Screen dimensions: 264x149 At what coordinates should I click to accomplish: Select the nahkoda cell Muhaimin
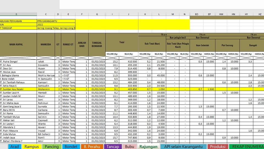(46, 89)
